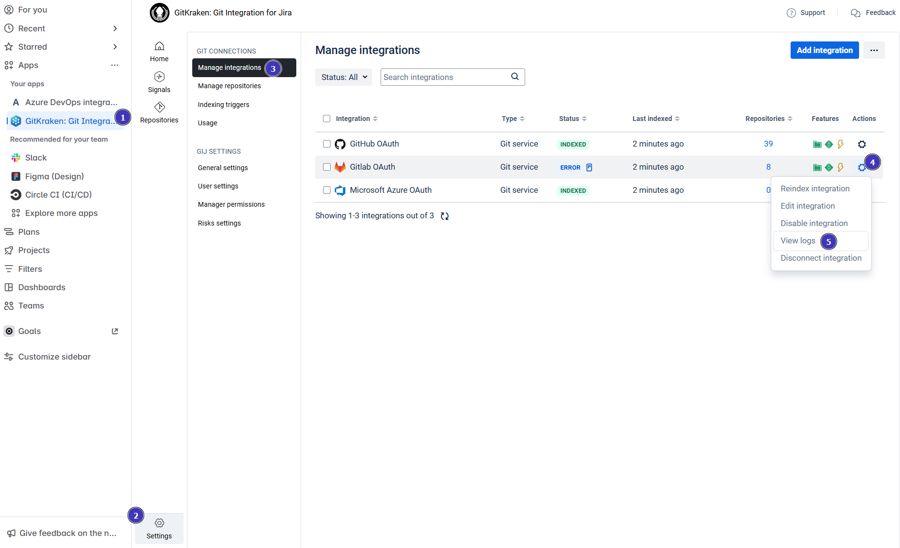Open the Home section icon
Viewport: 900px width, 548px height.
(159, 46)
